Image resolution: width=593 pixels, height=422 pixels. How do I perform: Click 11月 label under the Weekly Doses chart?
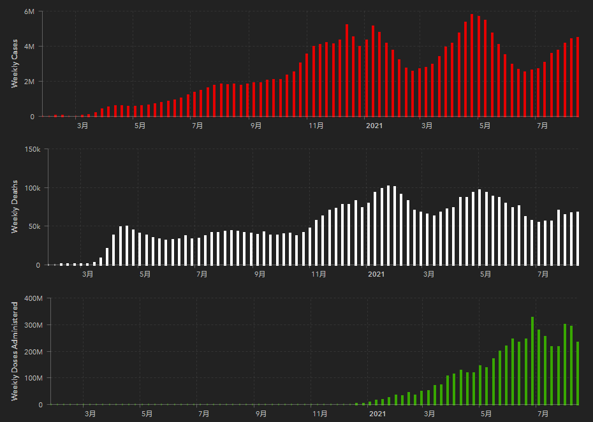click(320, 414)
